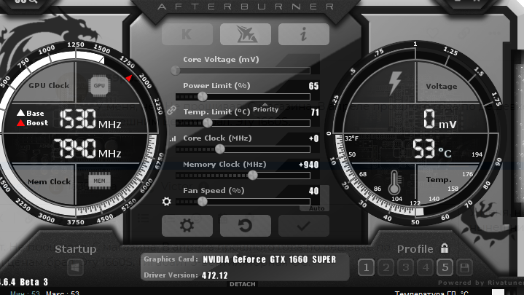Click the 1530 MHz GPU clock reading
The height and width of the screenshot is (295, 524).
coord(90,119)
